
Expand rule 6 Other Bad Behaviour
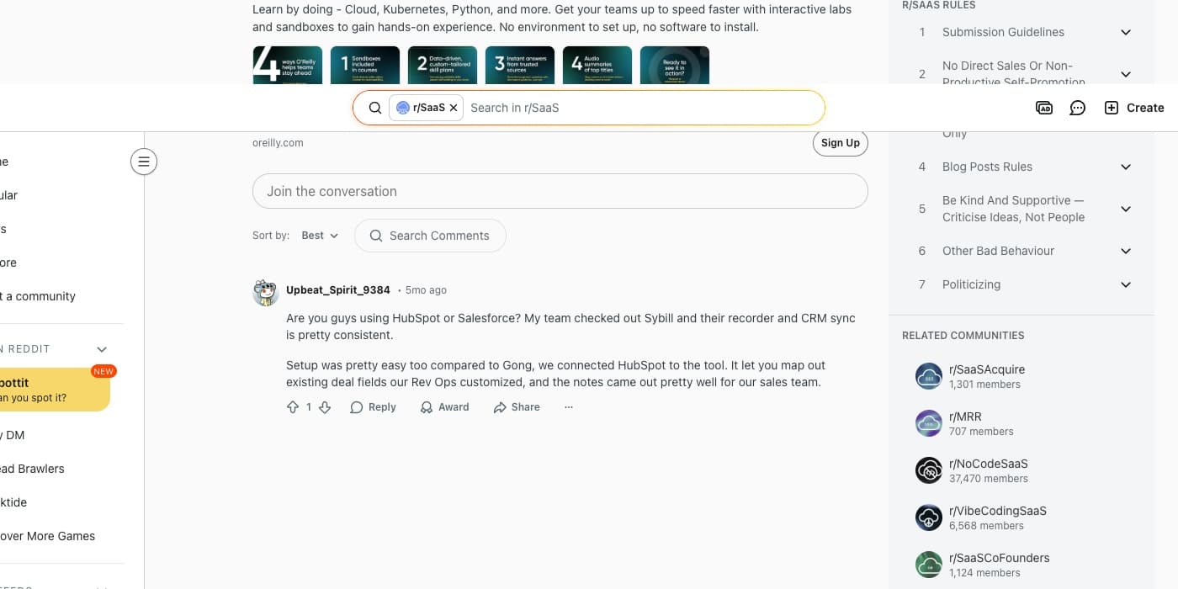[x=1126, y=251]
